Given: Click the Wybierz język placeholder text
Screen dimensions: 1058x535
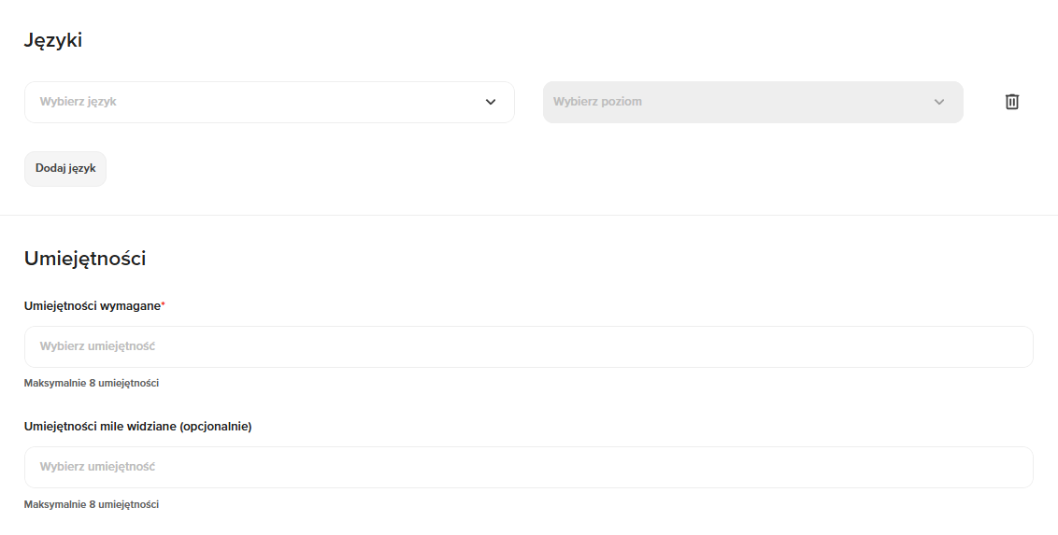Looking at the screenshot, I should coord(78,102).
